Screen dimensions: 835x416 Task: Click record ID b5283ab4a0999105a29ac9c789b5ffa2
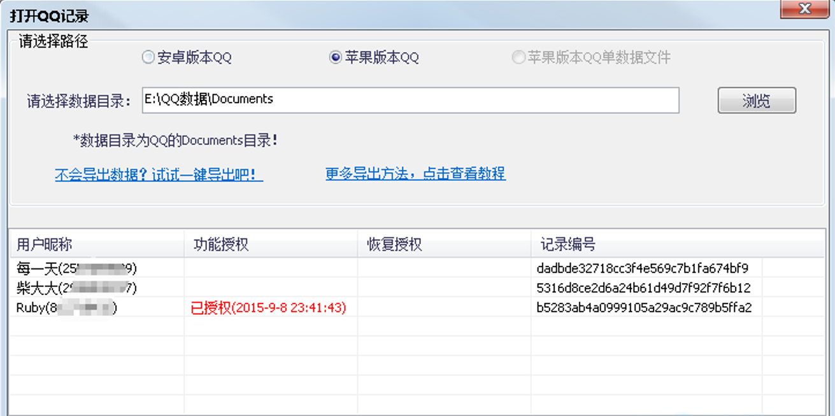pyautogui.click(x=644, y=308)
